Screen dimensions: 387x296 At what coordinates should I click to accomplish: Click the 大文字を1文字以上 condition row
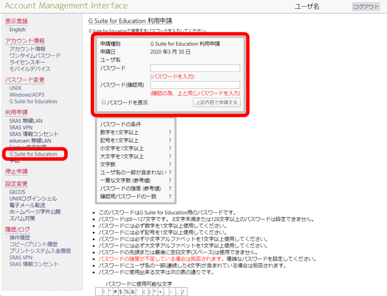click(135, 156)
